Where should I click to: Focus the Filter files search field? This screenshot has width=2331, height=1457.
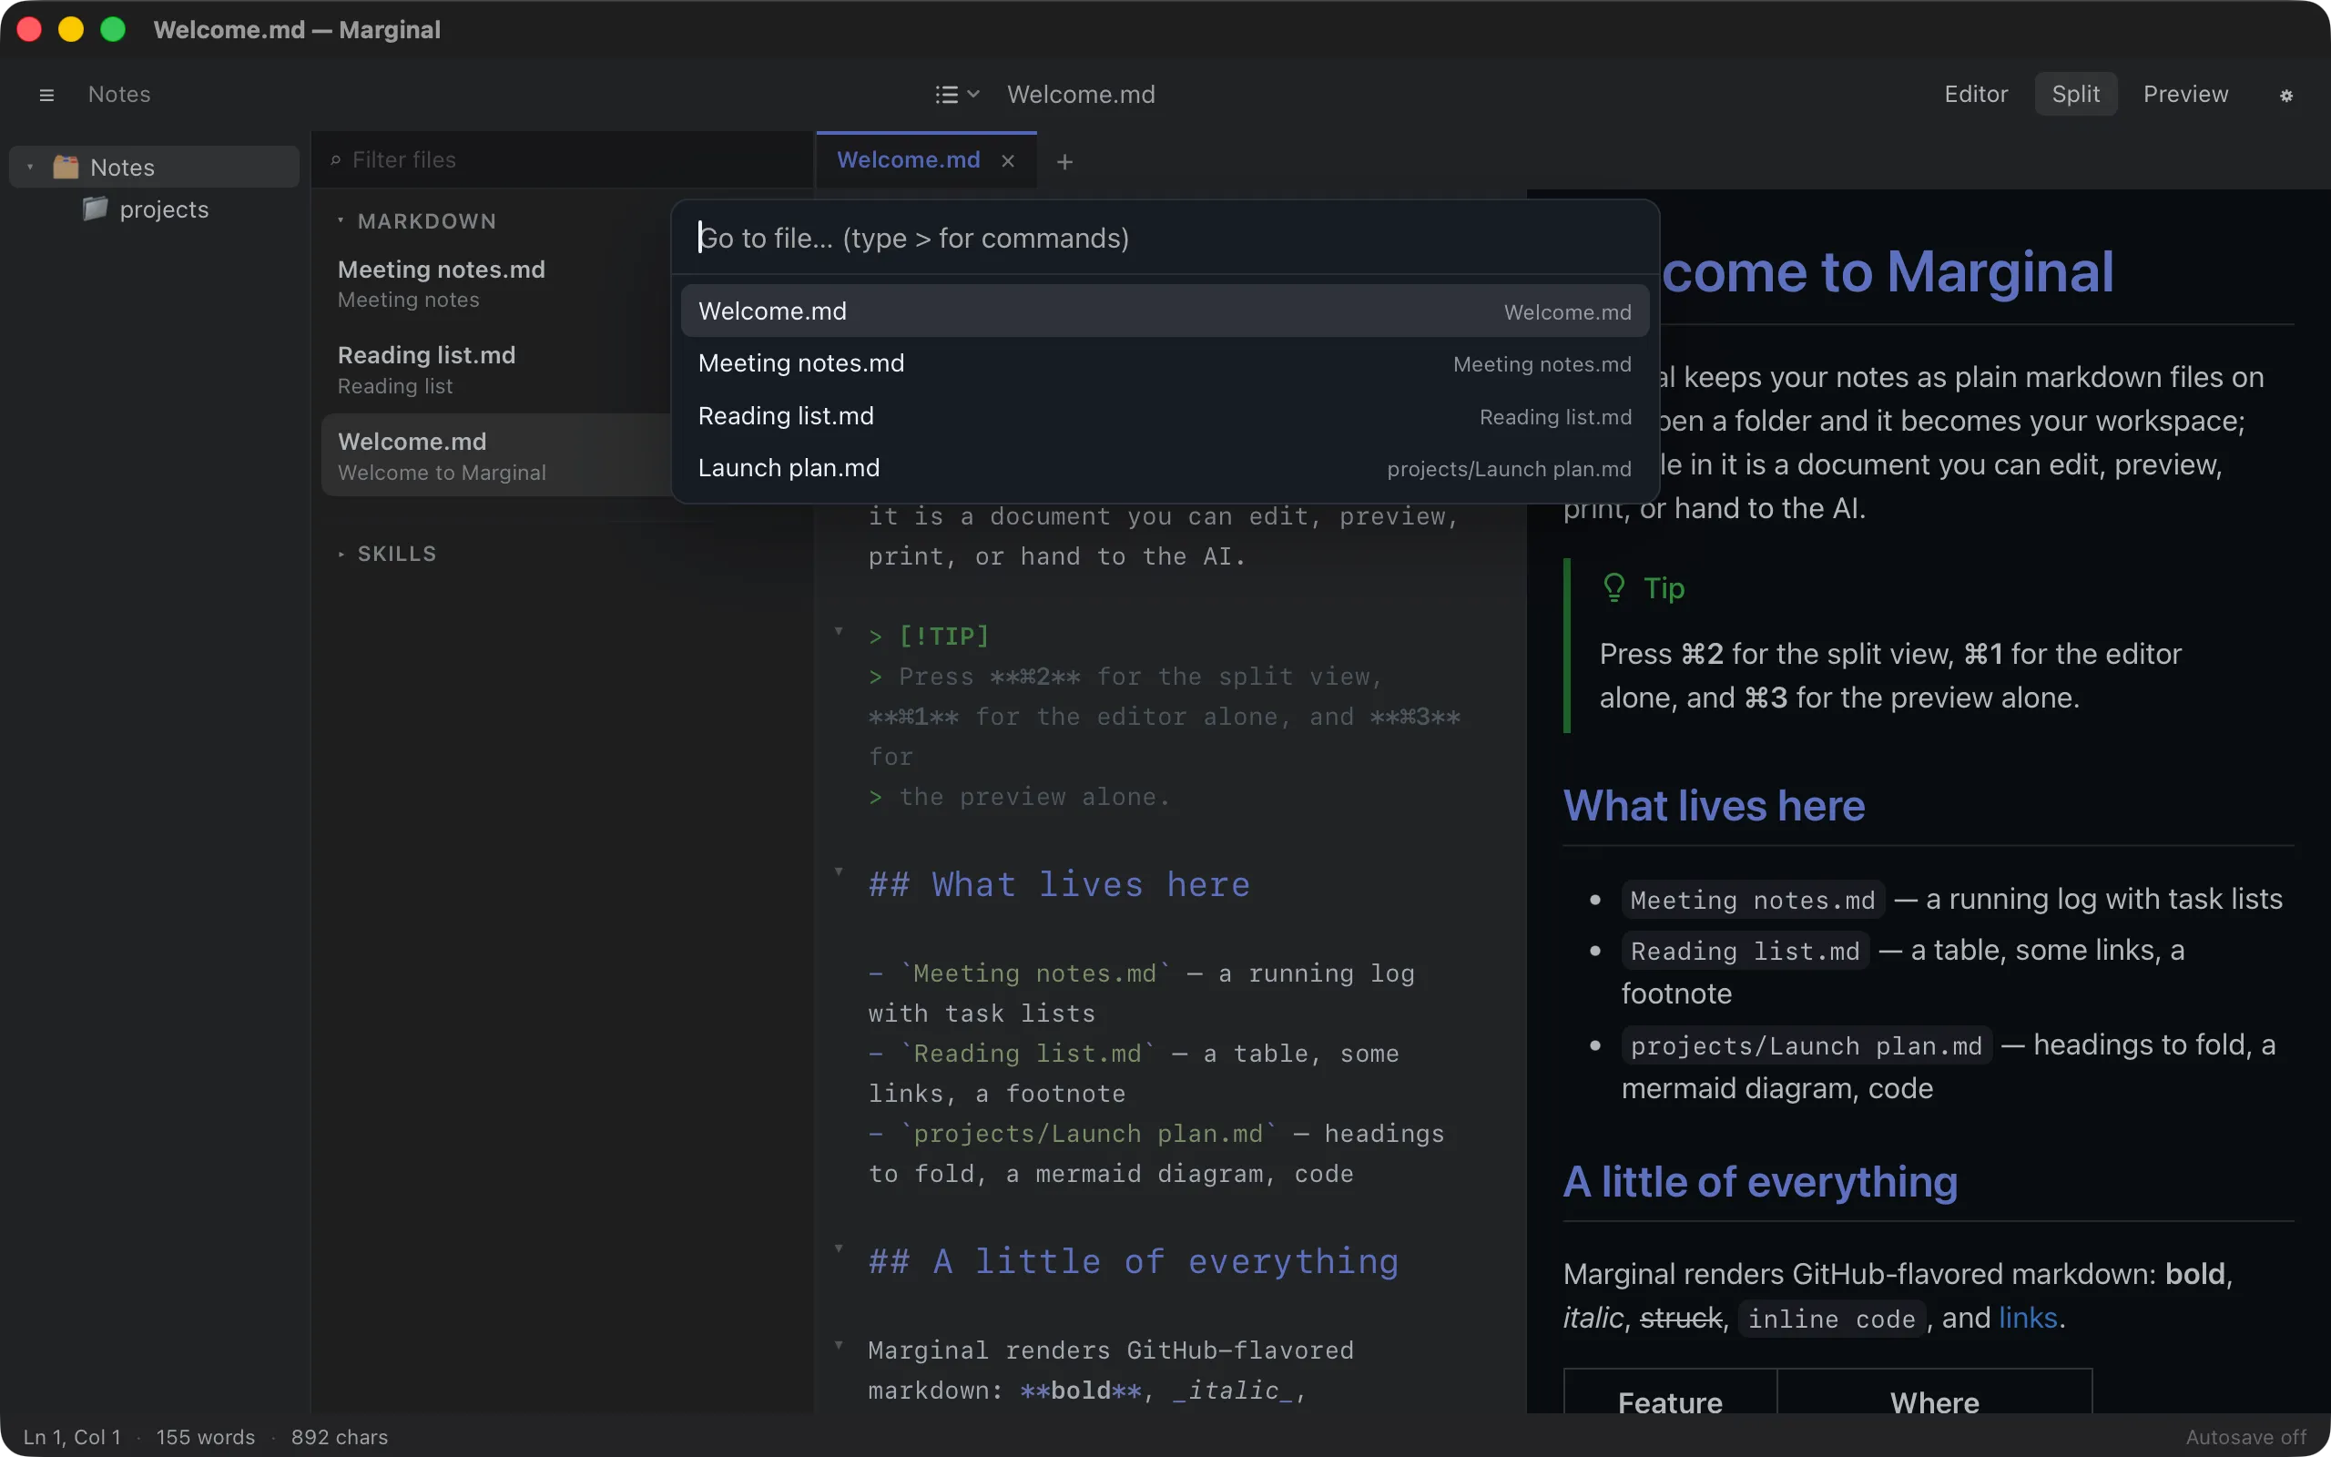pos(564,160)
